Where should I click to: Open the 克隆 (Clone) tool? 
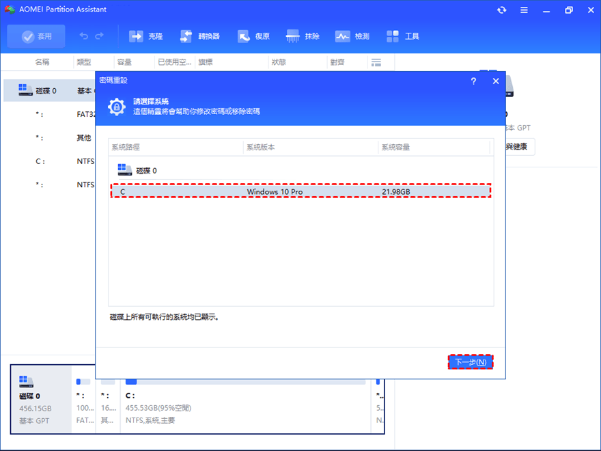145,36
